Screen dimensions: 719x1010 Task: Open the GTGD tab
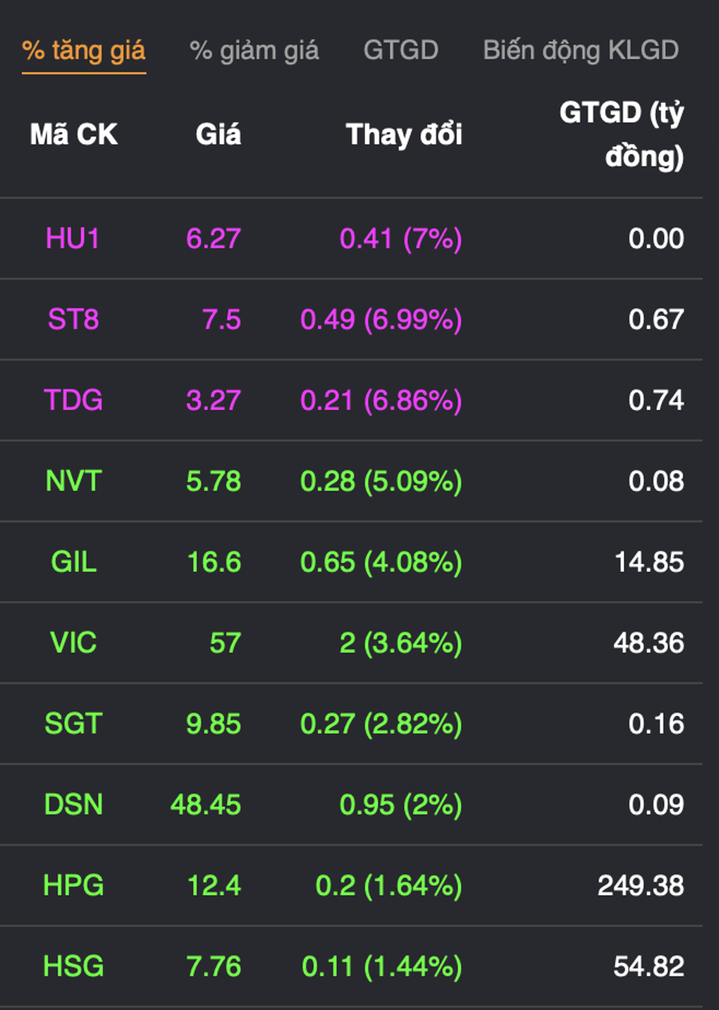pyautogui.click(x=400, y=51)
